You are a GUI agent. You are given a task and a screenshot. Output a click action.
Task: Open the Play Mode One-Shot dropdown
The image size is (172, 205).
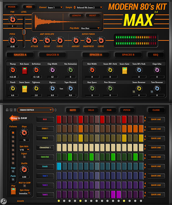tap(90, 28)
